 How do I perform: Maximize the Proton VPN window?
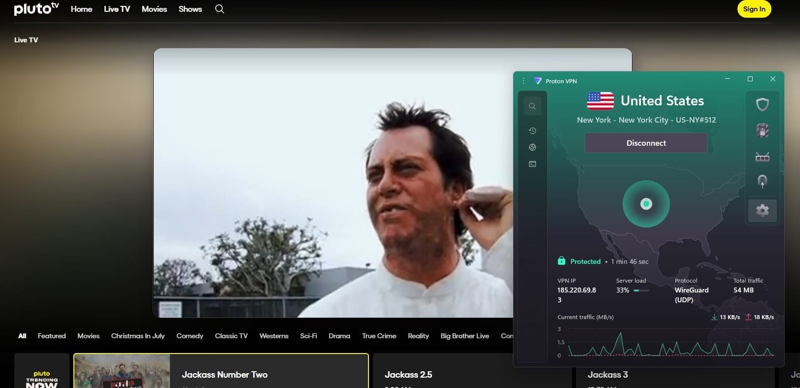(750, 79)
